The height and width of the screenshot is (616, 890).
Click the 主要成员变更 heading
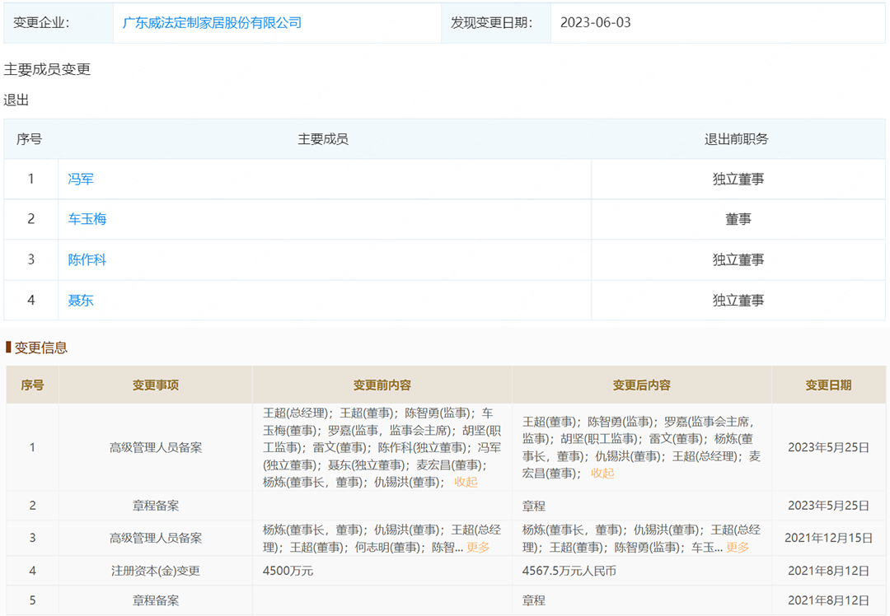[x=47, y=69]
